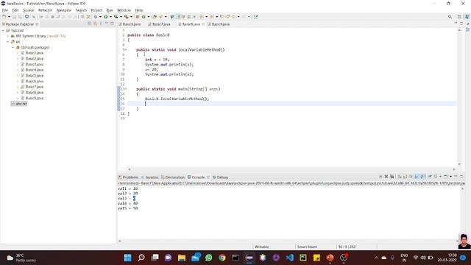Open the Debug button dropdown arrow
The height and width of the screenshot is (265, 471).
click(100, 17)
